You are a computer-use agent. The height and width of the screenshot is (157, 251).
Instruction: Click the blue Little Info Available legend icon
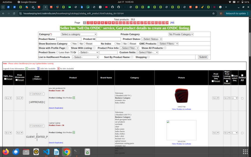(38, 69)
